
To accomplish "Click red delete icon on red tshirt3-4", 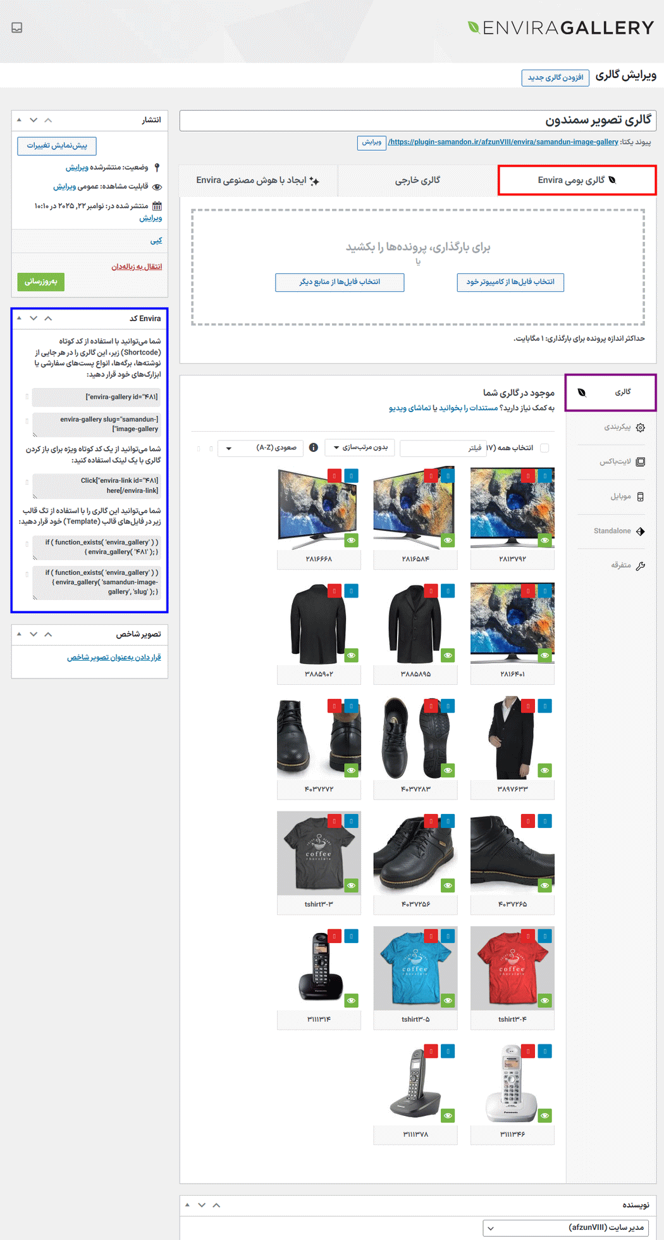I will [527, 936].
